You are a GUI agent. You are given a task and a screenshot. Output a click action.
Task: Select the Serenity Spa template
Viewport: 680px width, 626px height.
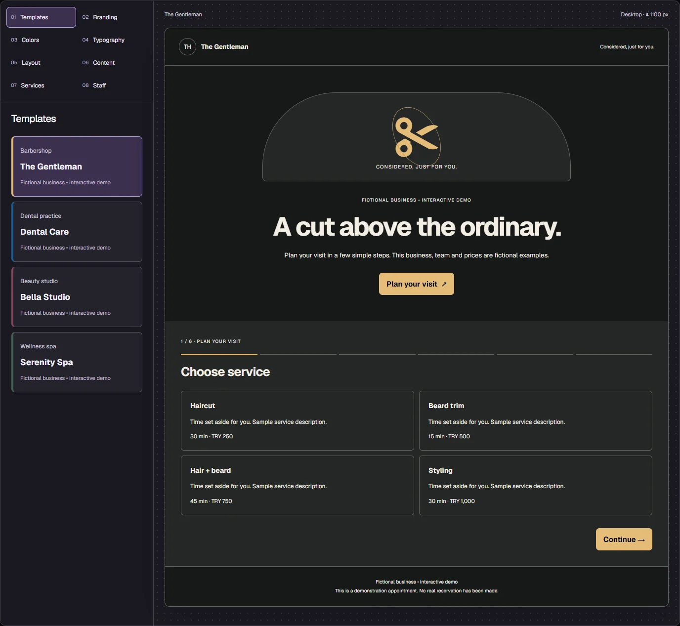tap(77, 362)
